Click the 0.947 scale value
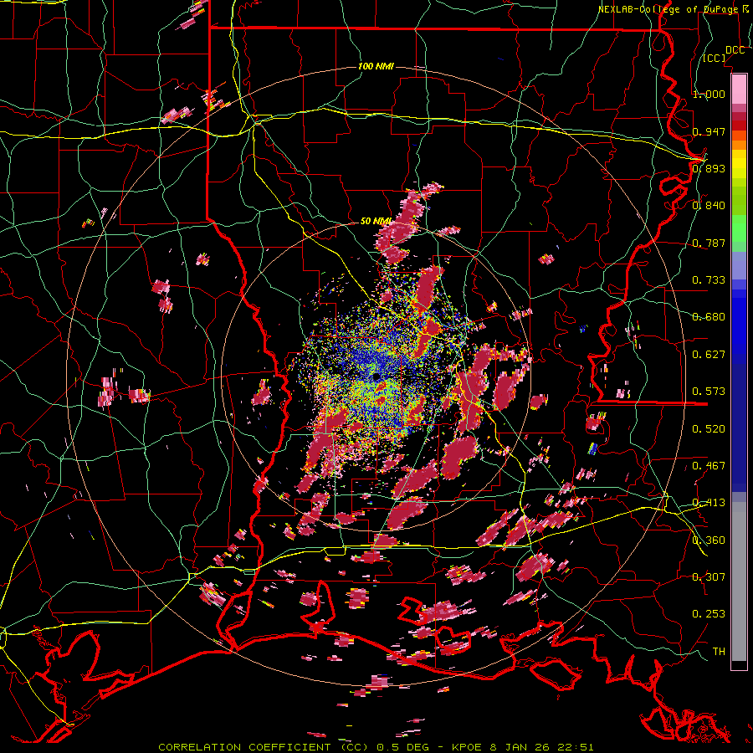Image resolution: width=753 pixels, height=753 pixels. click(709, 131)
